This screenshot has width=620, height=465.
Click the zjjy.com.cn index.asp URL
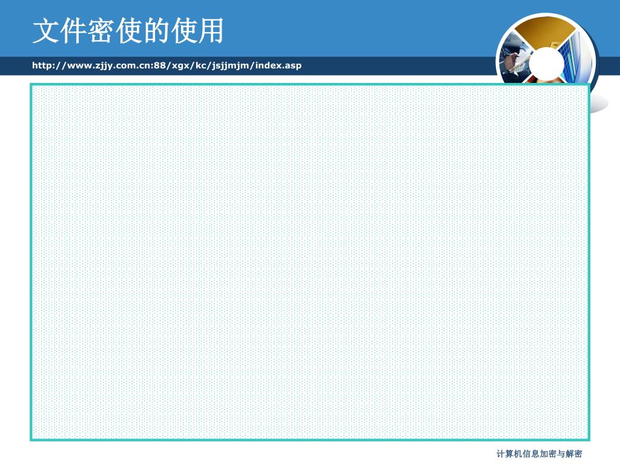coord(167,65)
